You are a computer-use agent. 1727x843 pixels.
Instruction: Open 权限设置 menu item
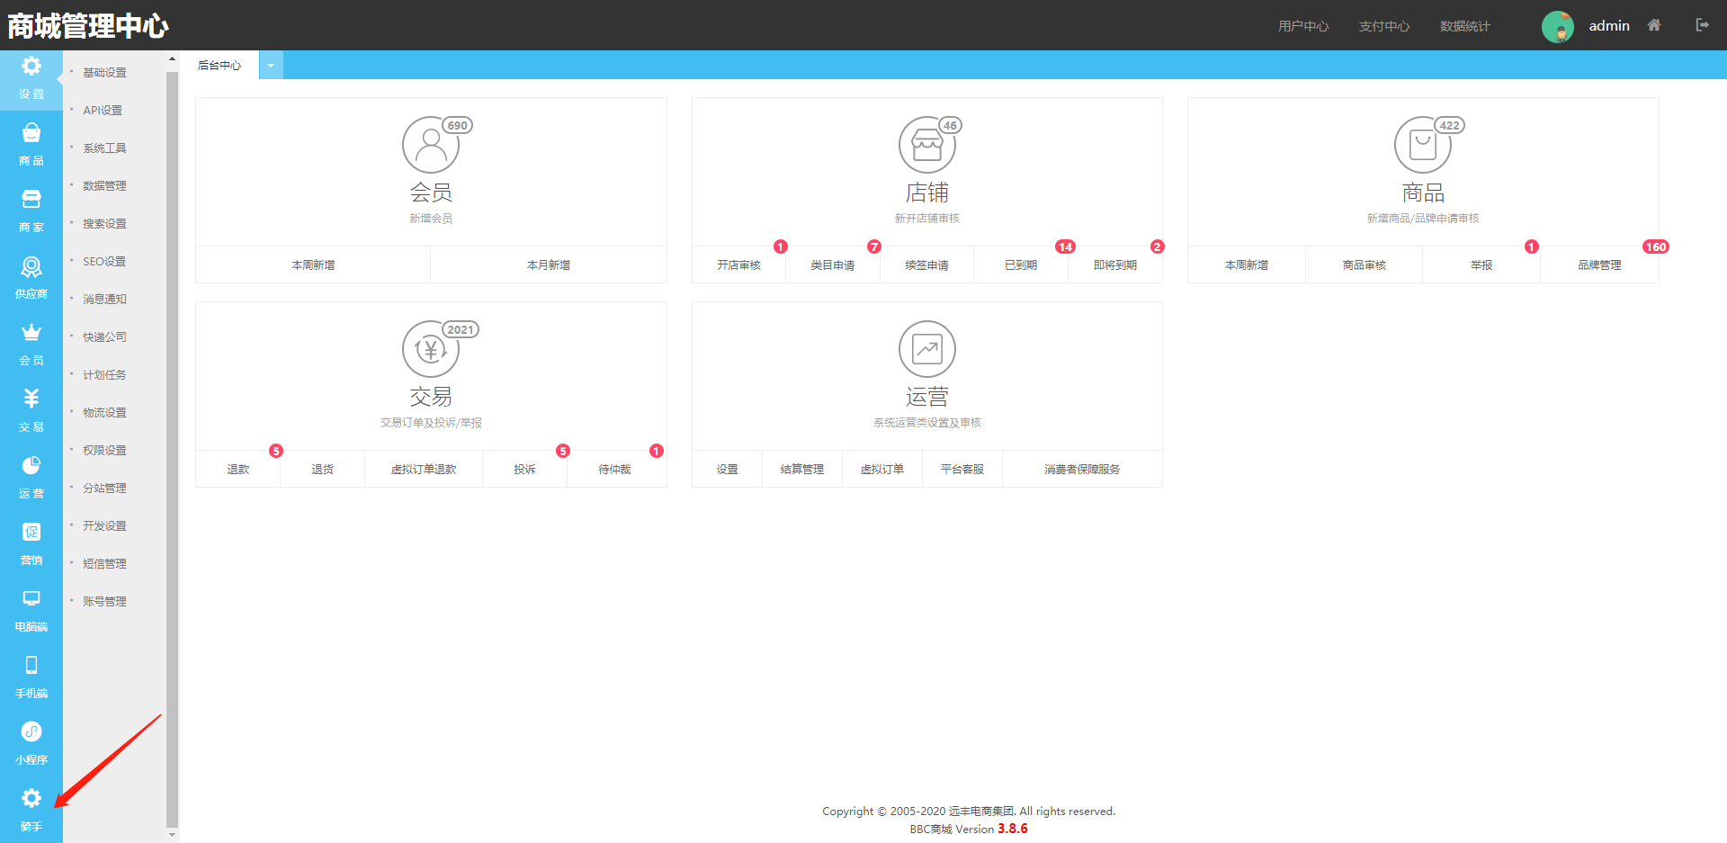pos(105,451)
